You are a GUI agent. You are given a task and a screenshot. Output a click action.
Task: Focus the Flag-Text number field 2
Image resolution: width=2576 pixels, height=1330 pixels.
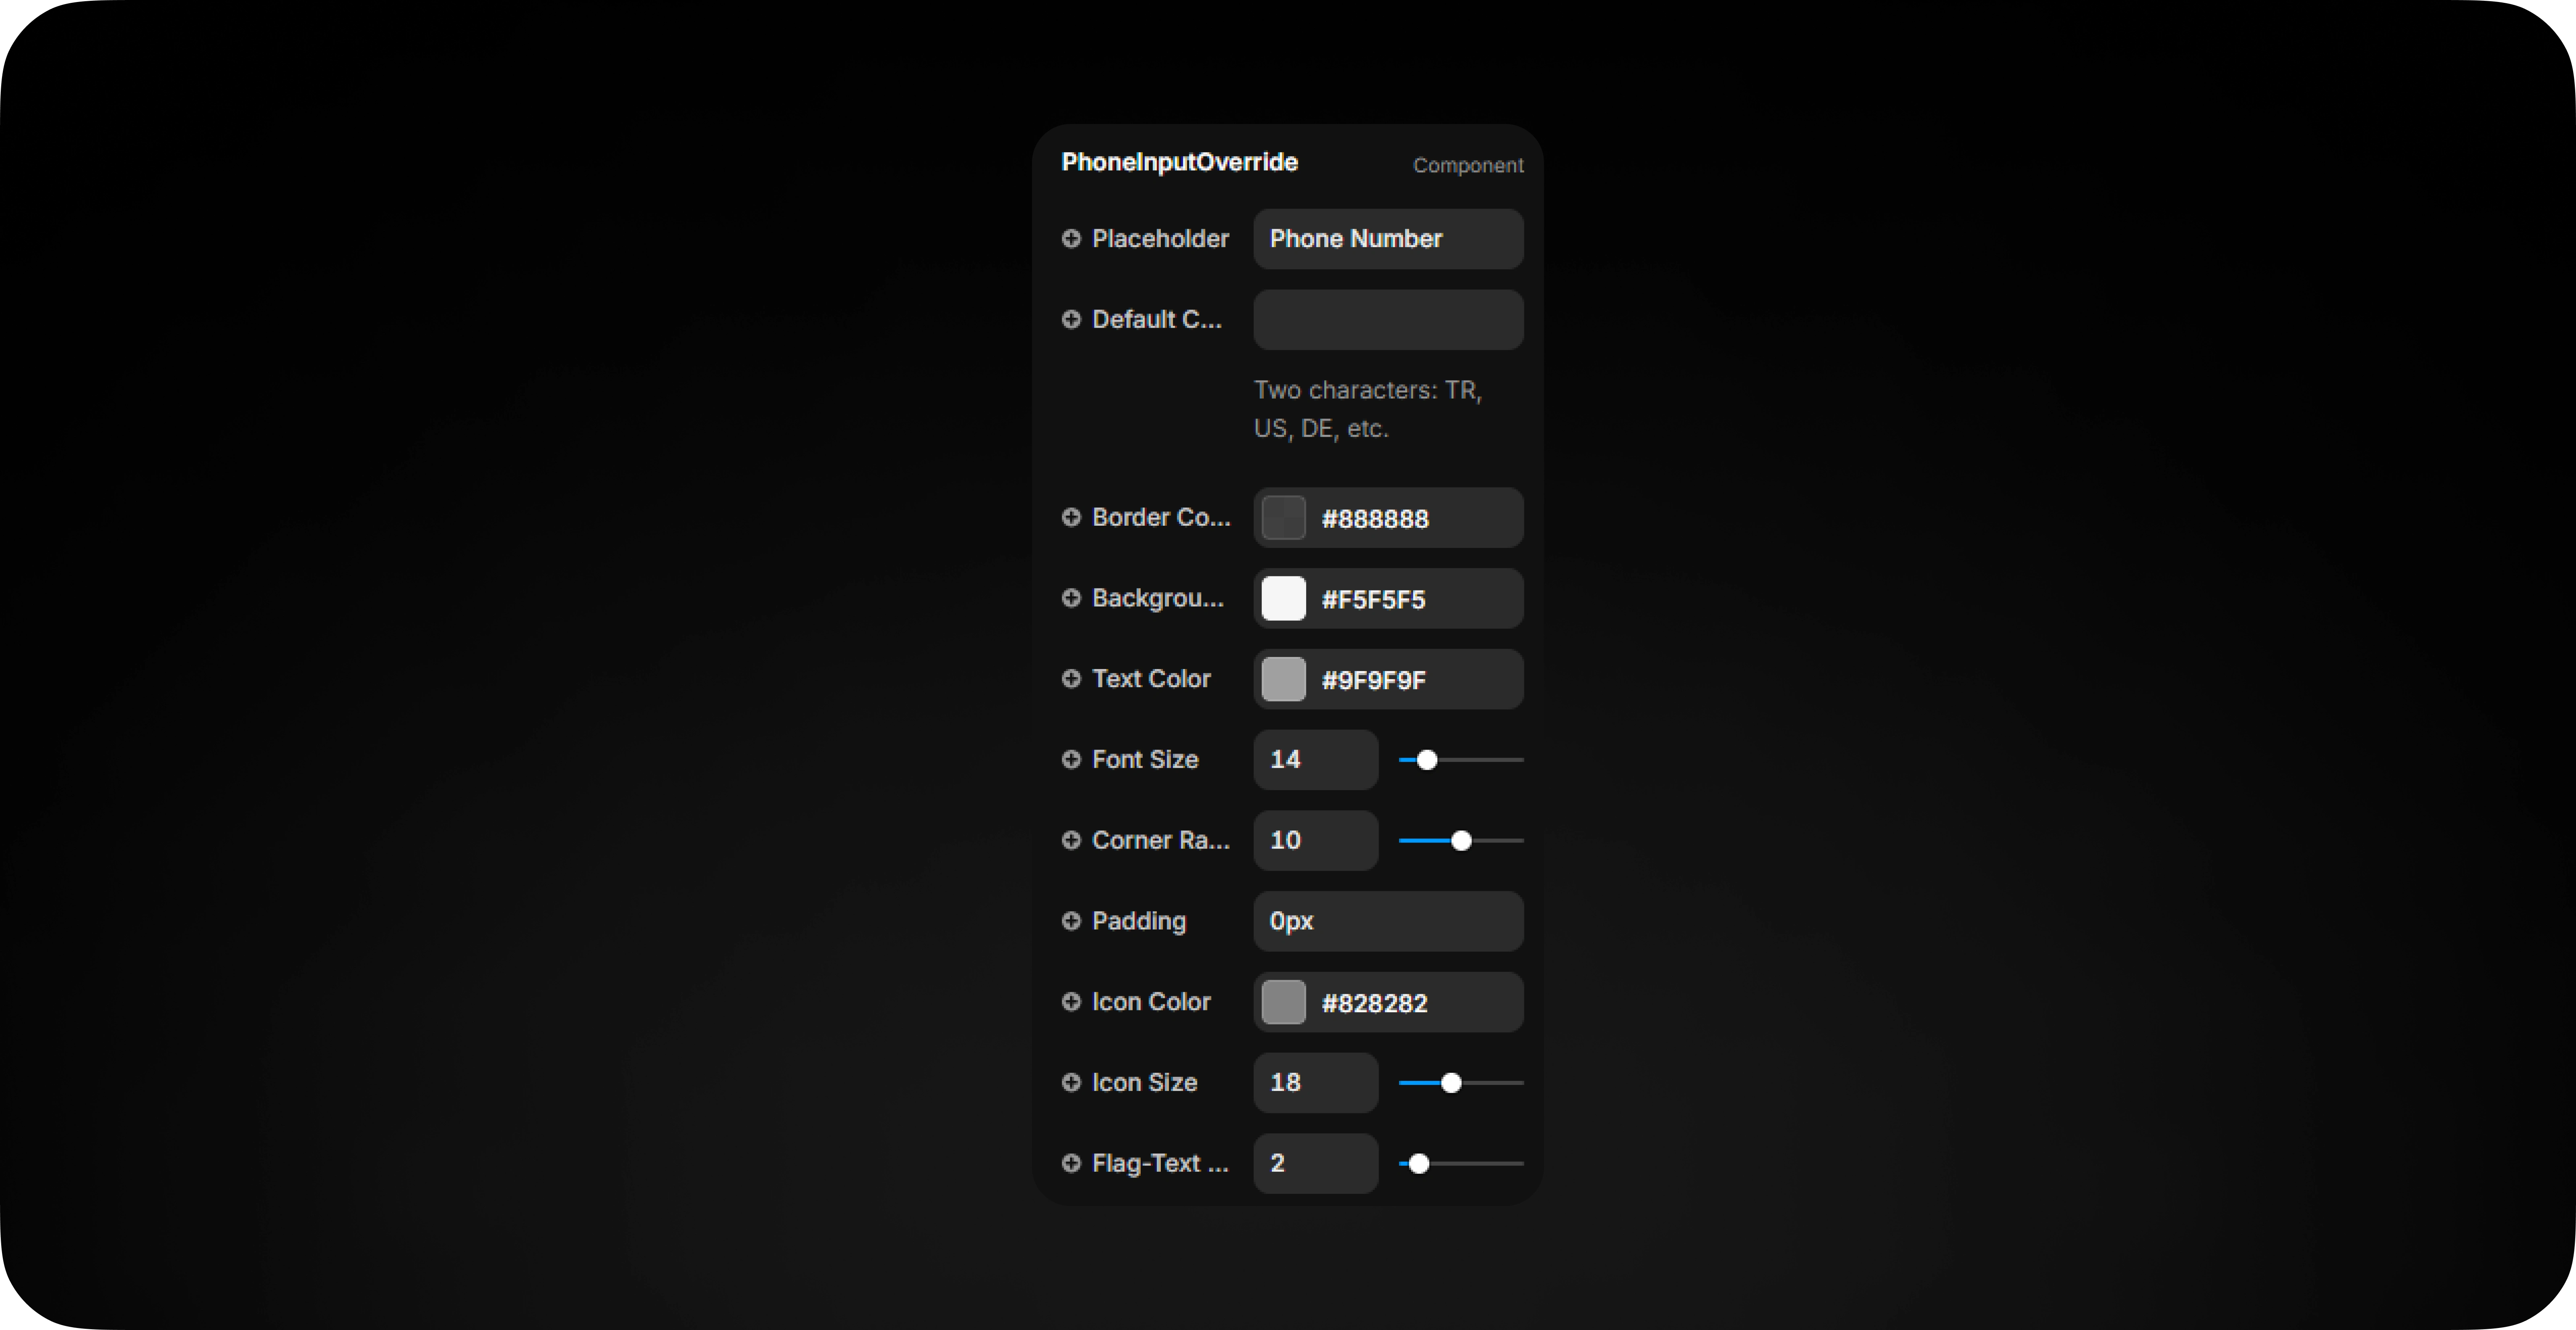(1316, 1164)
